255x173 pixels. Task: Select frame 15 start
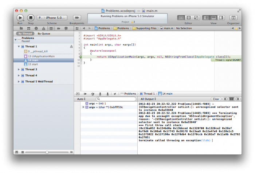pos(44,64)
